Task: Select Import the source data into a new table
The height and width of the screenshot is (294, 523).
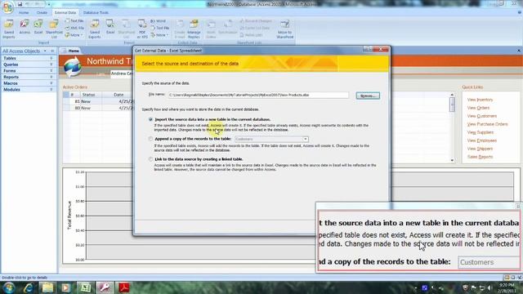Action: pos(150,119)
